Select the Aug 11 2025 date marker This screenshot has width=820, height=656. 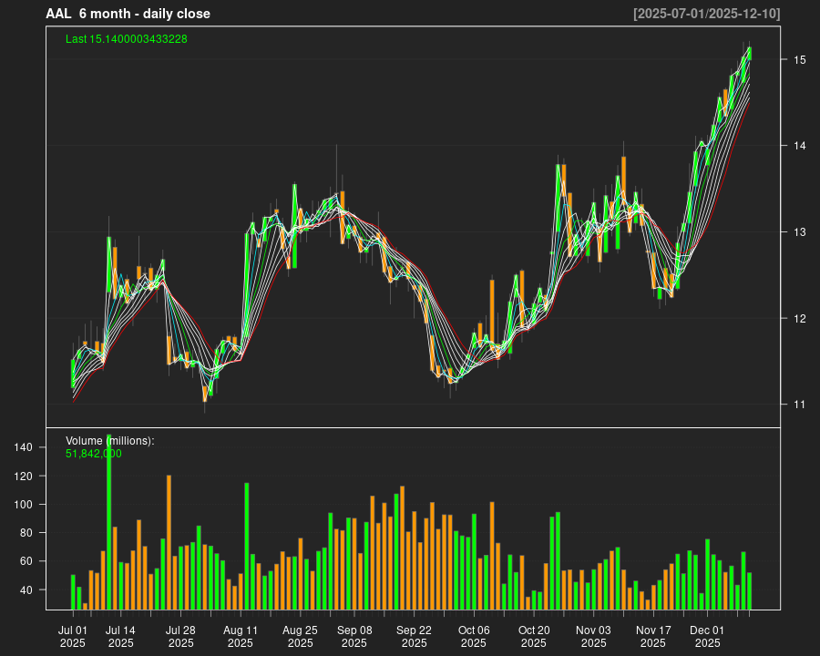[x=241, y=636]
